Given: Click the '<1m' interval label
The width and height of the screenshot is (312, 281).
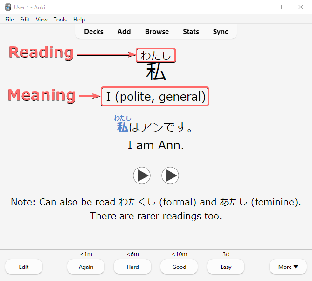Looking at the screenshot, I should [86, 254].
